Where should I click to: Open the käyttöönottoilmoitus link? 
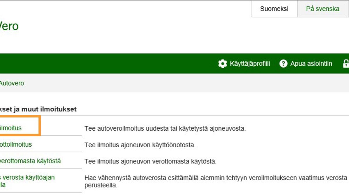tap(16, 144)
